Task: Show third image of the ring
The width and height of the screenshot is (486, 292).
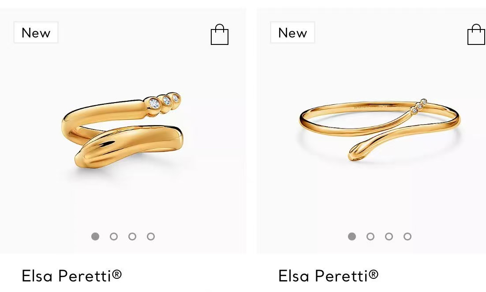Action: tap(132, 237)
